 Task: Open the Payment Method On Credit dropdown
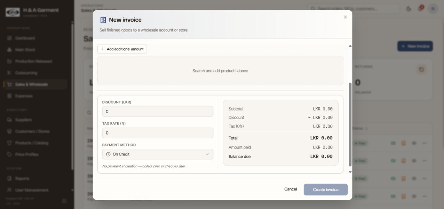pyautogui.click(x=158, y=154)
